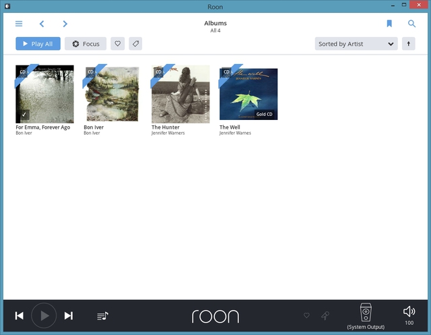Reverse sort order with arrow button

coord(408,44)
